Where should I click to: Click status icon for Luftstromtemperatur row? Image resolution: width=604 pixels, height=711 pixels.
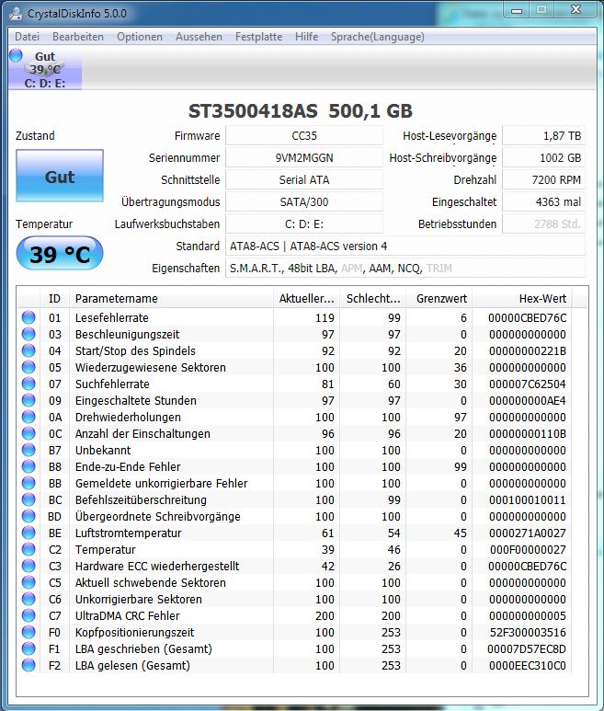click(x=28, y=533)
